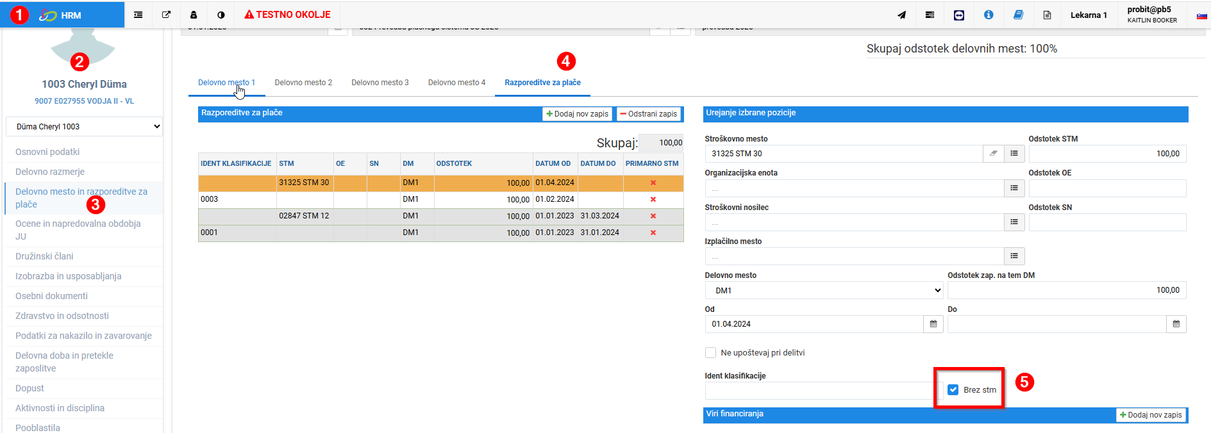Open the calendar picker for Od date
The width and height of the screenshot is (1211, 433).
[x=933, y=324]
